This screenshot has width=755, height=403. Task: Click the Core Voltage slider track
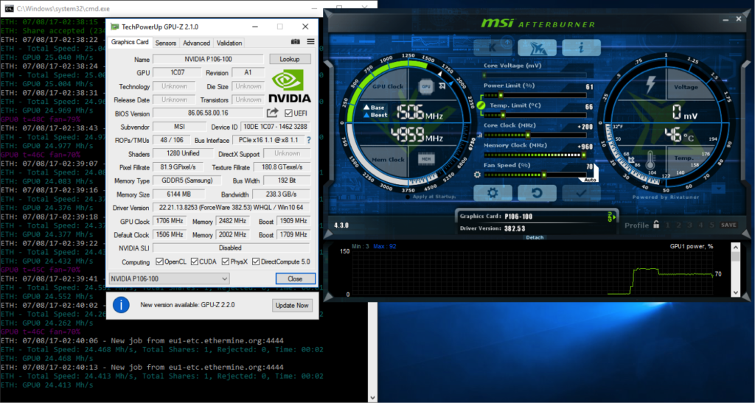click(x=535, y=75)
